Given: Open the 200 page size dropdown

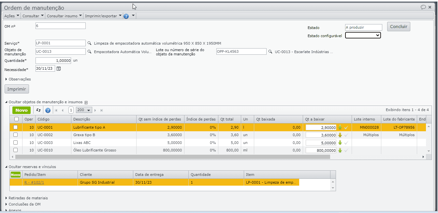Looking at the screenshot, I should pyautogui.click(x=84, y=110).
